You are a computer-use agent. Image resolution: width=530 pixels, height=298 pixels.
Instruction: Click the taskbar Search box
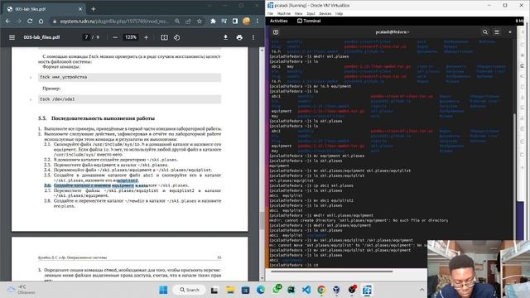pos(189,290)
